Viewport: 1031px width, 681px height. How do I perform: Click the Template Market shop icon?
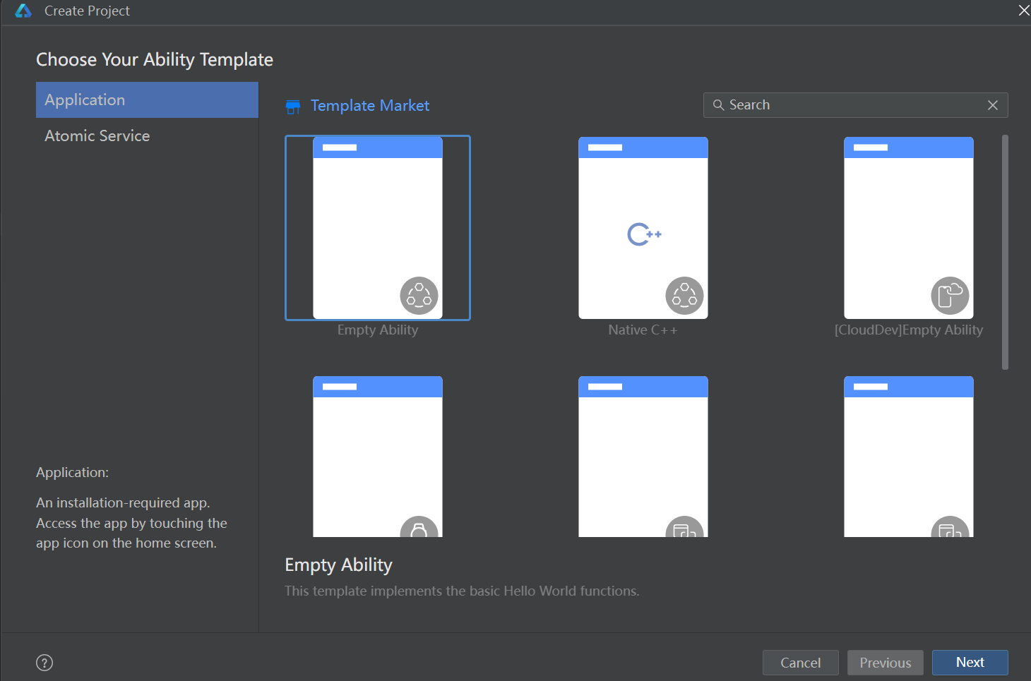(x=293, y=107)
